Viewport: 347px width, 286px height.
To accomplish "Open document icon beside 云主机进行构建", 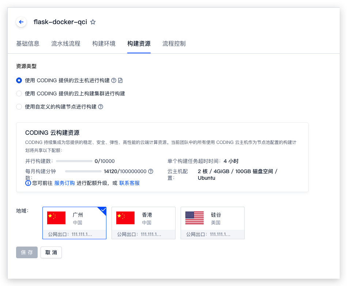I will tap(120, 80).
